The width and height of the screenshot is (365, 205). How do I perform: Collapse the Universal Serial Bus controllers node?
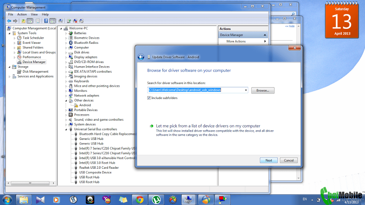(66, 130)
